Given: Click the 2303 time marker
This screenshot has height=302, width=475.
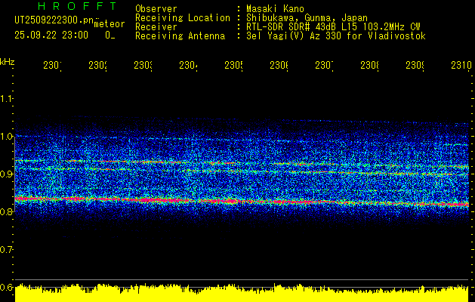Looking at the screenshot, I should click(143, 66).
